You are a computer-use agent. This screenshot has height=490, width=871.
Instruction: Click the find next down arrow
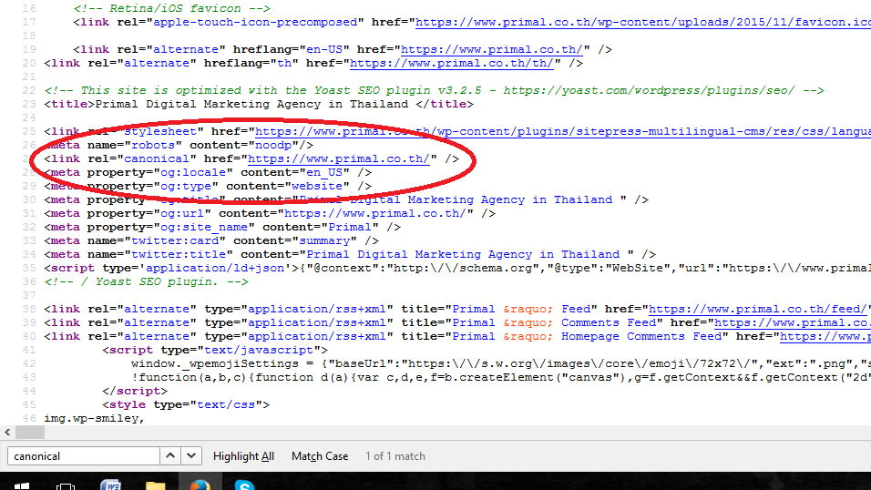coord(191,456)
